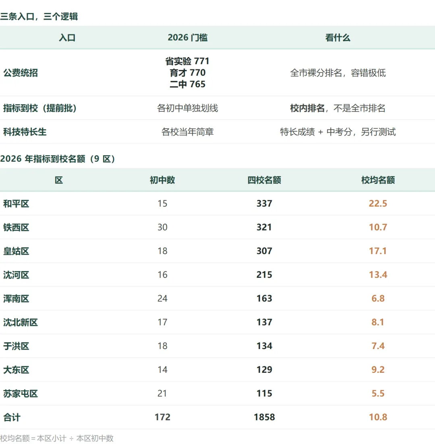
Task: Click 沈北新区 school count 17
Action: [162, 323]
